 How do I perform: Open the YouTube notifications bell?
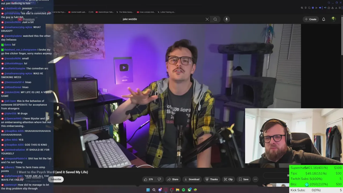coord(323,19)
